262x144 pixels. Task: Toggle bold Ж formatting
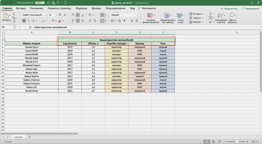coord(24,21)
